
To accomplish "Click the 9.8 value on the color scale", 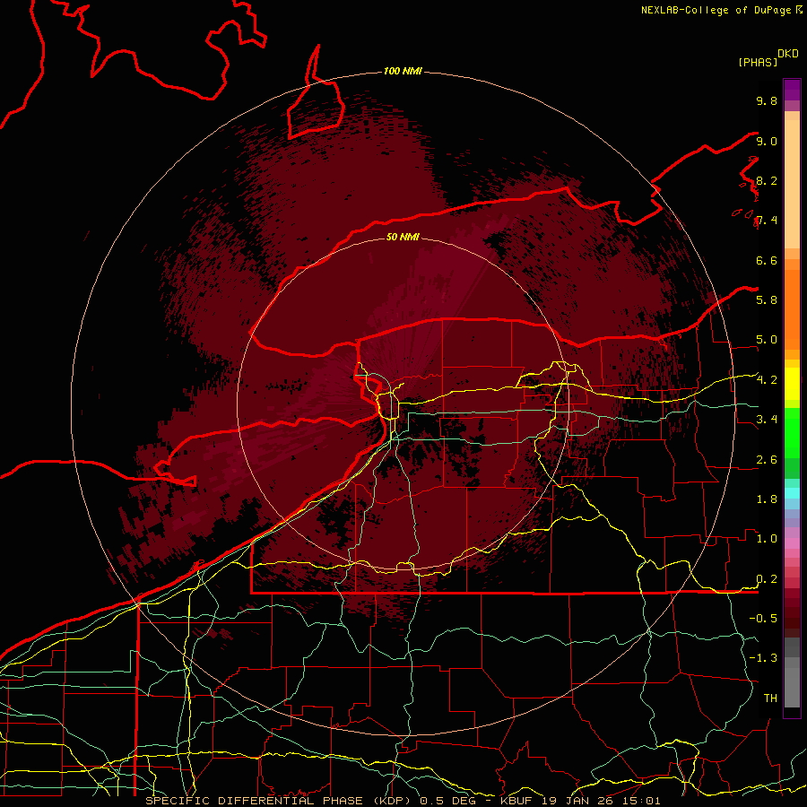I will coord(767,100).
